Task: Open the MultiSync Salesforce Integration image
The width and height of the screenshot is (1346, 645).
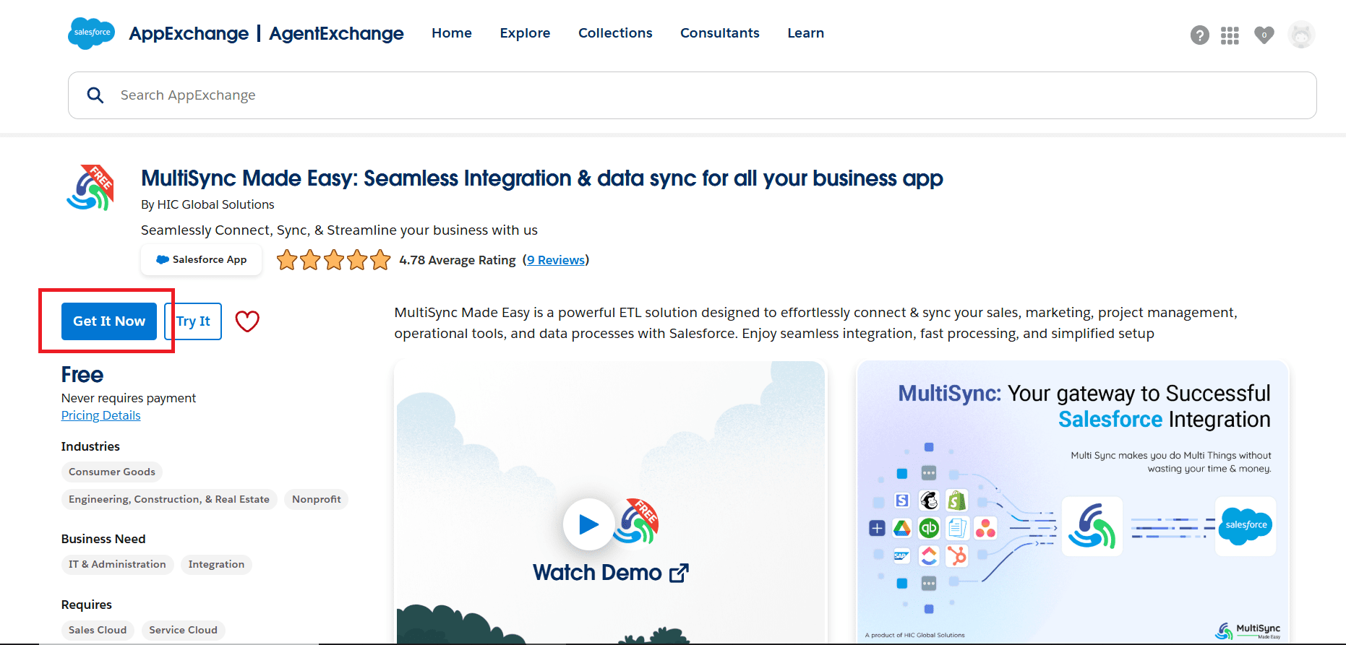Action: click(x=1072, y=502)
